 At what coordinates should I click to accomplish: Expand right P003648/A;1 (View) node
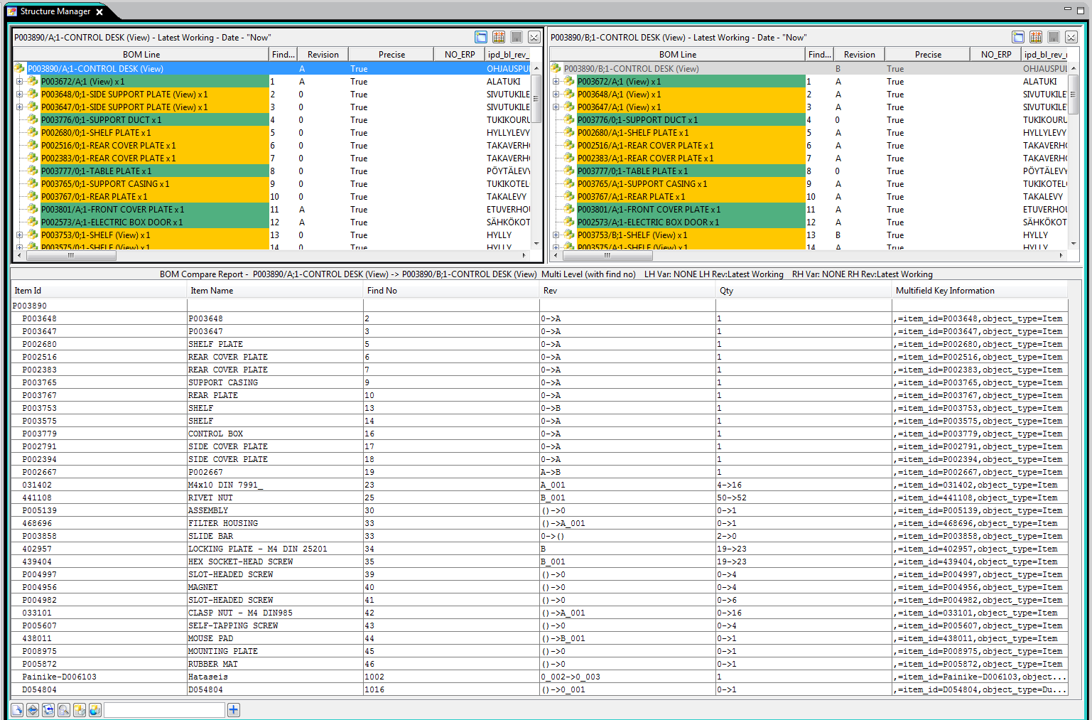(x=556, y=94)
